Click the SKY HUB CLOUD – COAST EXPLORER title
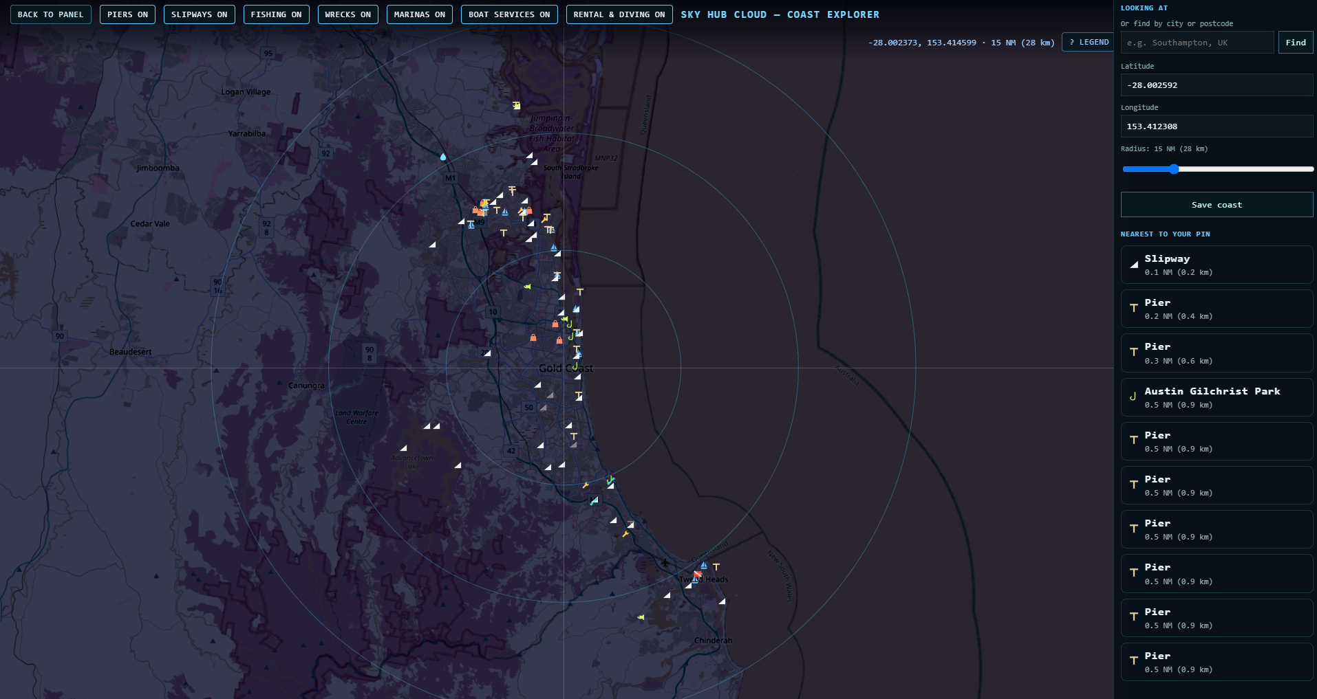This screenshot has height=699, width=1317. coord(780,14)
